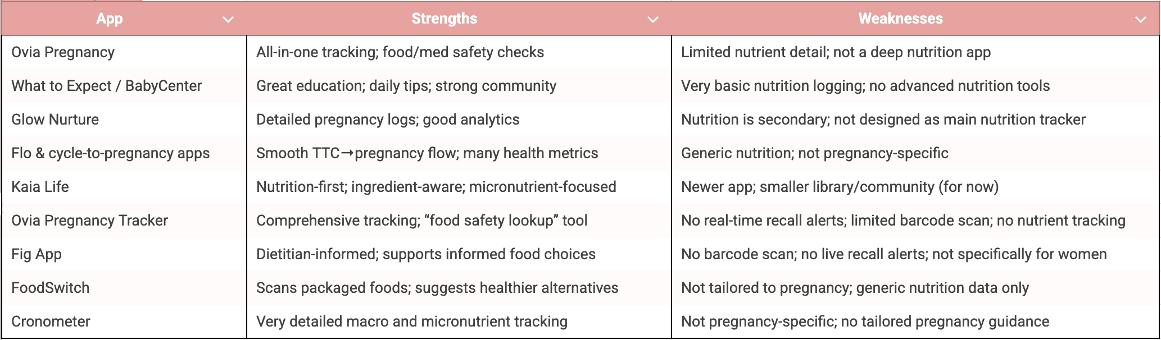1161x340 pixels.
Task: Expand the Strengths column dropdown arrow
Action: click(x=652, y=20)
